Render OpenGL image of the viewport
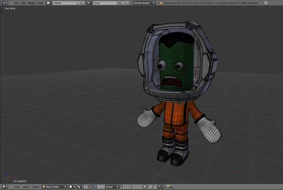Image resolution: width=283 pixels, height=190 pixels. point(168,187)
